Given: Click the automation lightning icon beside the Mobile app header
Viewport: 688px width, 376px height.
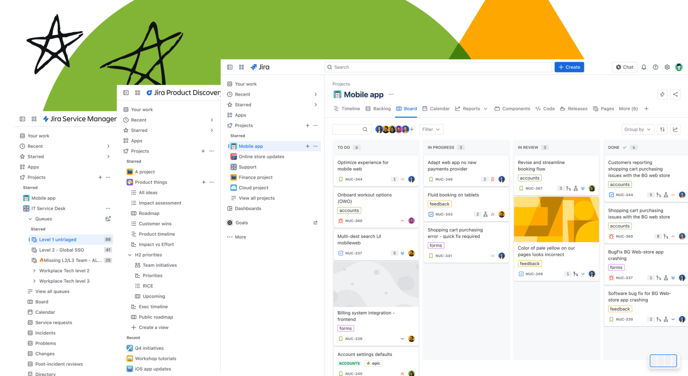Looking at the screenshot, I should click(662, 94).
